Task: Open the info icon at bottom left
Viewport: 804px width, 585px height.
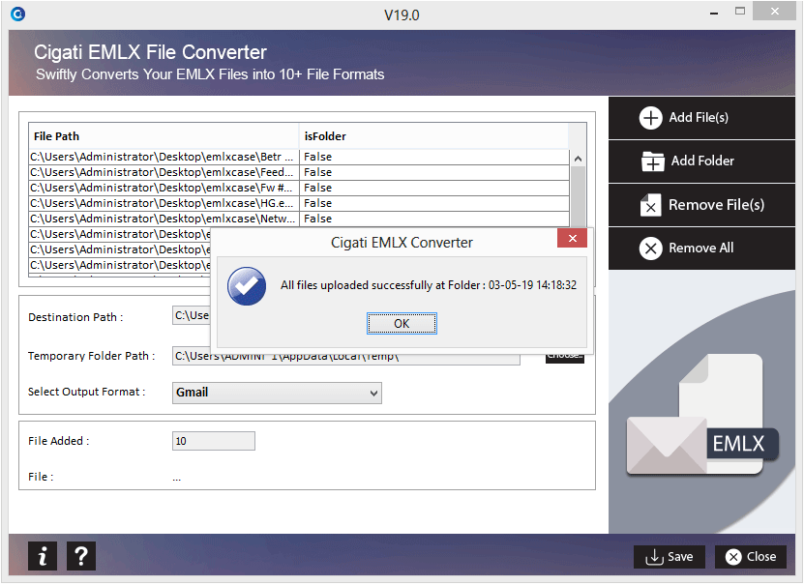Action: [44, 556]
